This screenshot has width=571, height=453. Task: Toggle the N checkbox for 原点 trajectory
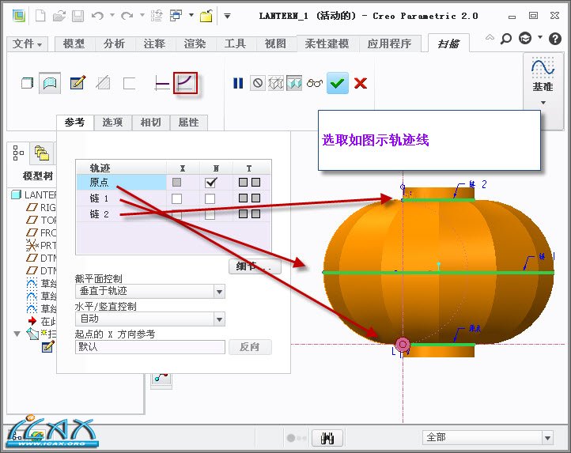(211, 182)
